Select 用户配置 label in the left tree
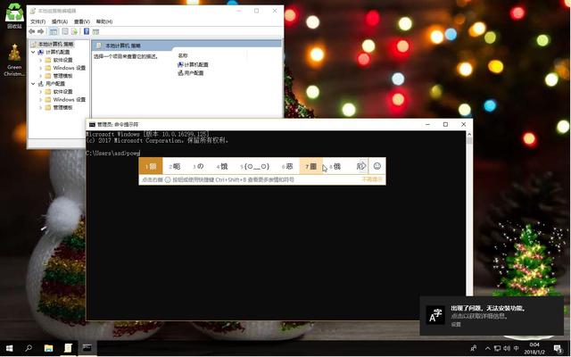Screen dimensions: 571x357 tap(55, 84)
